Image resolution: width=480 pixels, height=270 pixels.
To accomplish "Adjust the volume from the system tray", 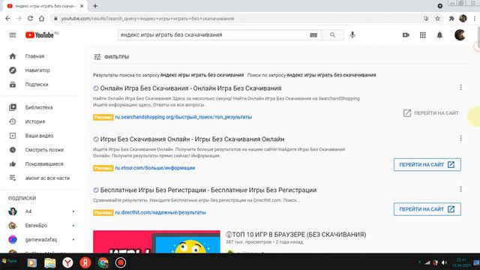I will coord(444,262).
